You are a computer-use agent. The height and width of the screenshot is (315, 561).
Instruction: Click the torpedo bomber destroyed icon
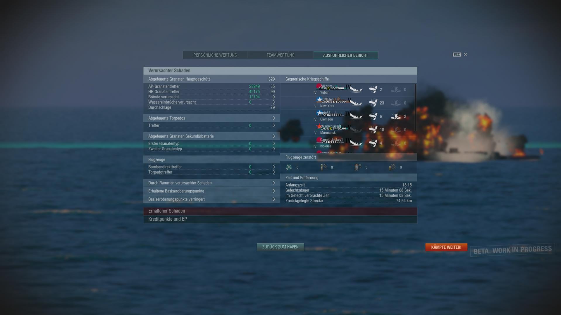click(x=323, y=167)
